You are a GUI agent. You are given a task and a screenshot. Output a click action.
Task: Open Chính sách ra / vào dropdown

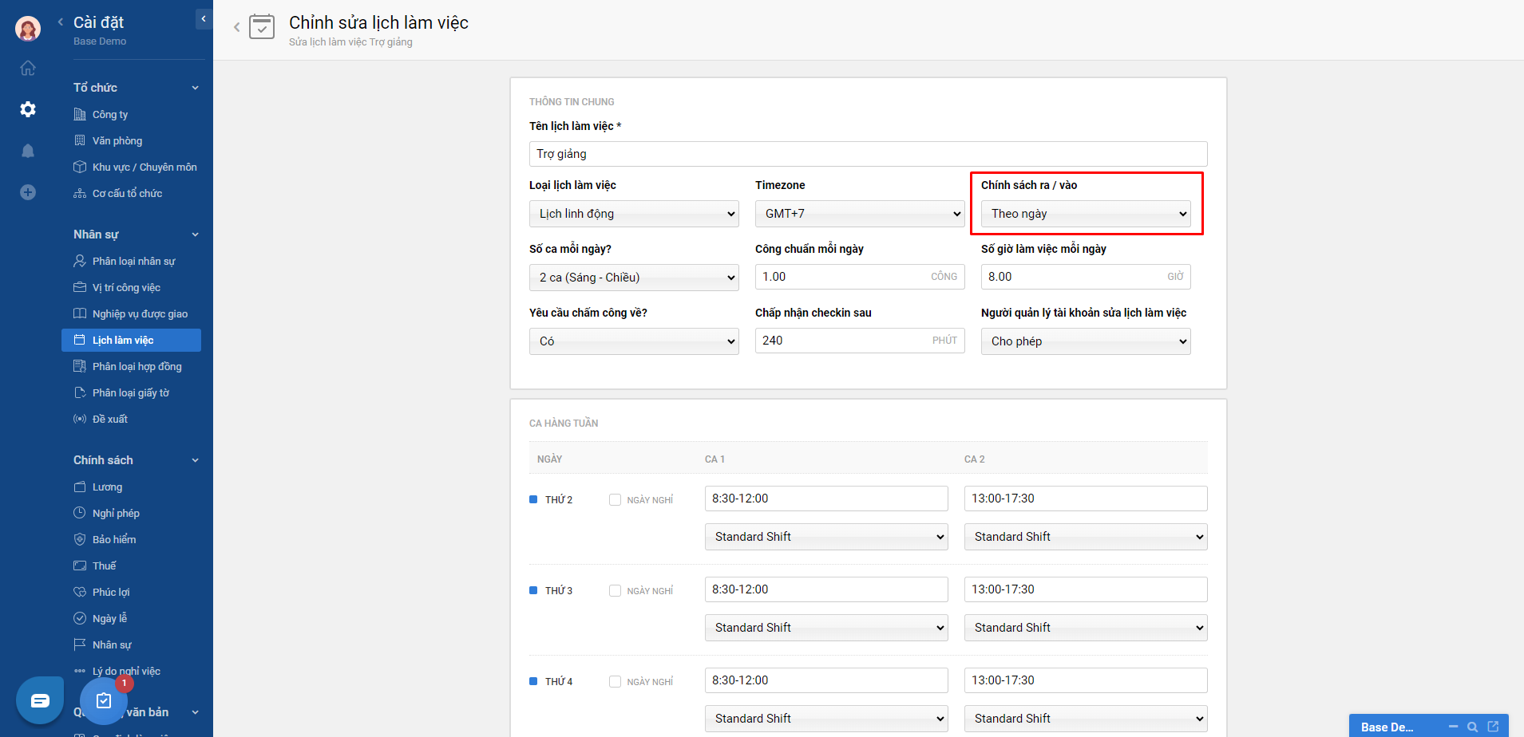[1086, 214]
